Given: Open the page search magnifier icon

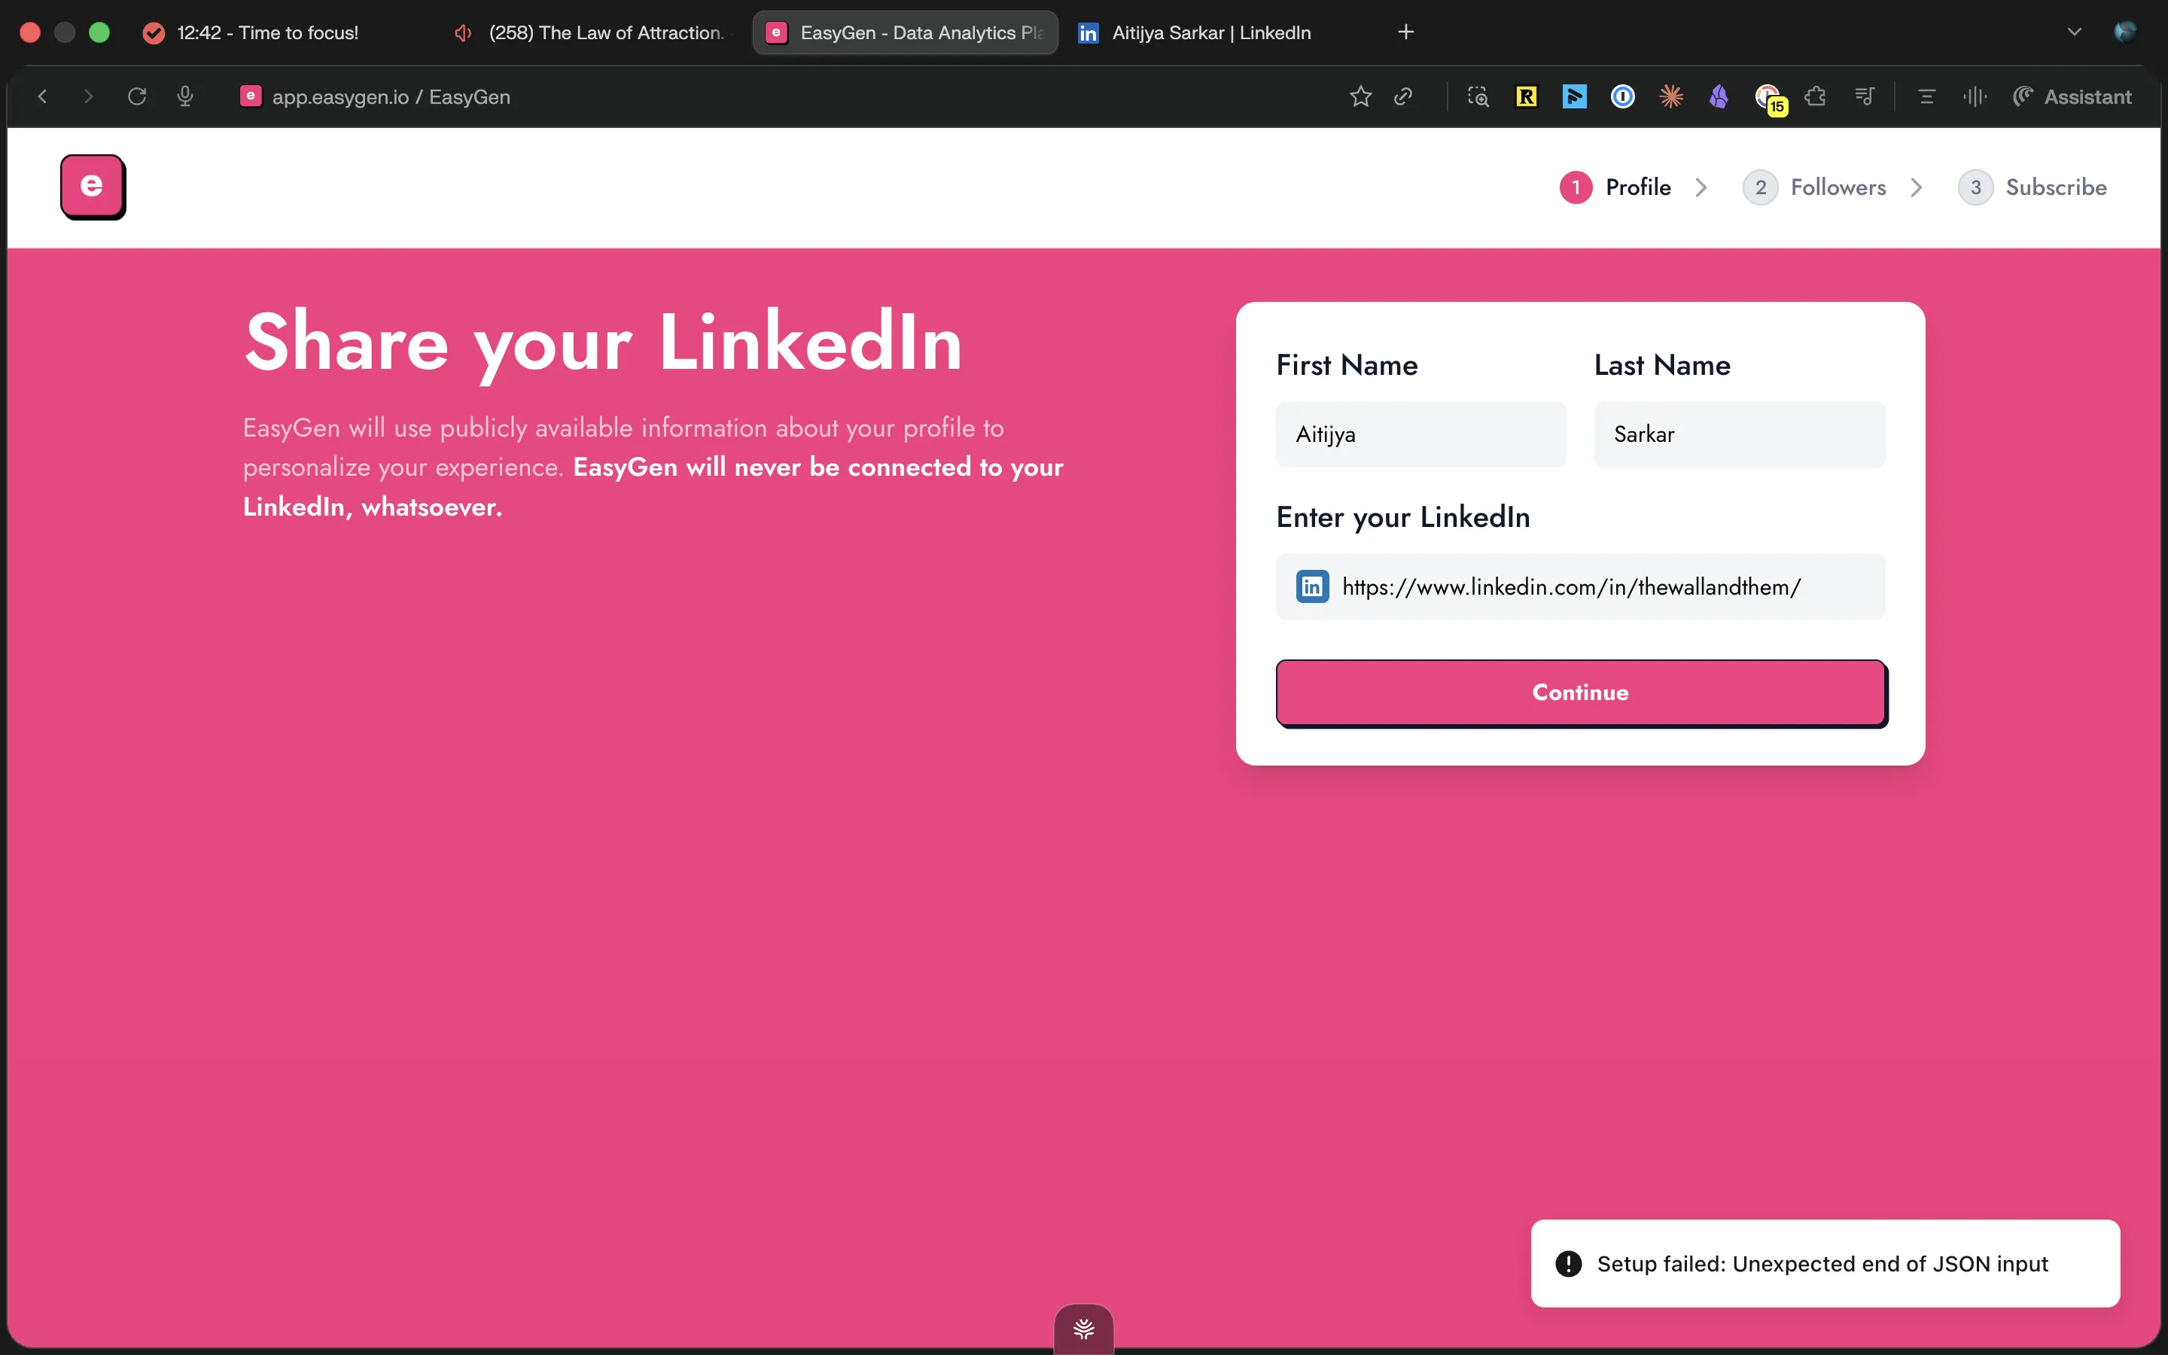Looking at the screenshot, I should tap(1478, 96).
